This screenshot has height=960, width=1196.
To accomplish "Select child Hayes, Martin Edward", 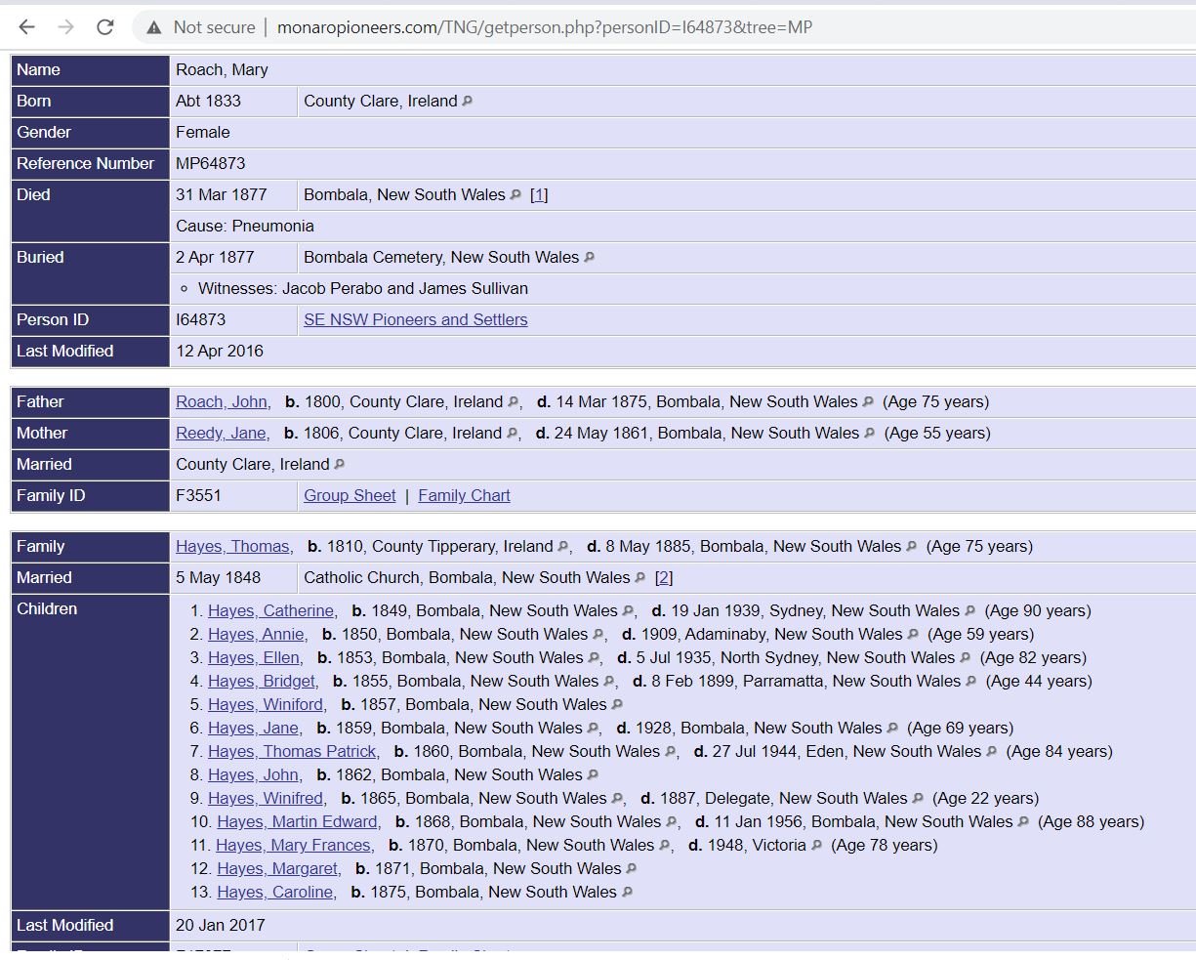I will 299,821.
